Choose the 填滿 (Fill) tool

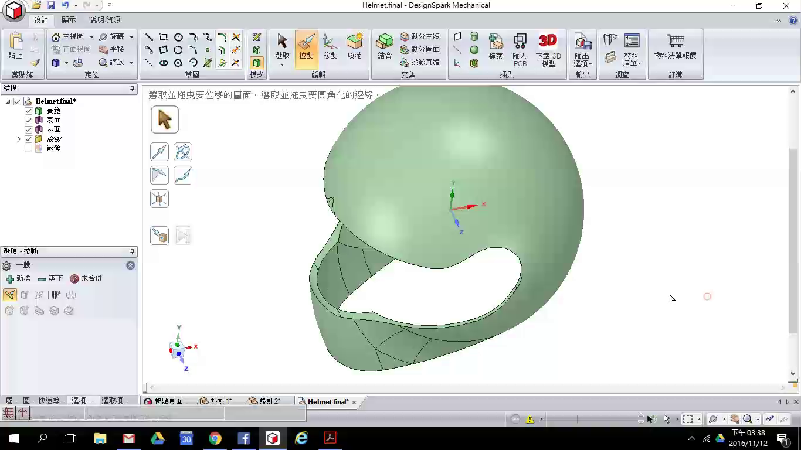(x=354, y=46)
